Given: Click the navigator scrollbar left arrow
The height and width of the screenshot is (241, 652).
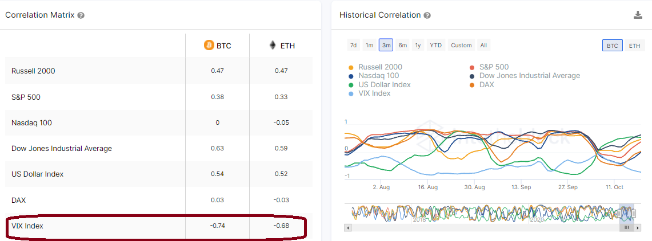Looking at the screenshot, I should [349, 228].
